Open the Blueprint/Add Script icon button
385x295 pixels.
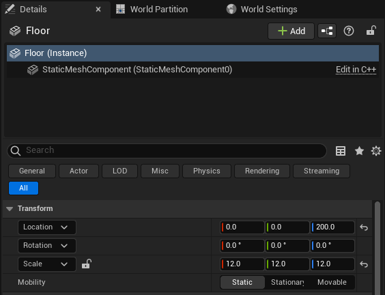[x=327, y=31]
